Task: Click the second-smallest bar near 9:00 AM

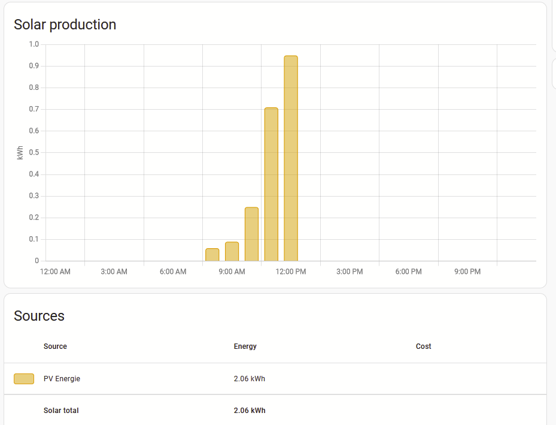Action: point(232,252)
